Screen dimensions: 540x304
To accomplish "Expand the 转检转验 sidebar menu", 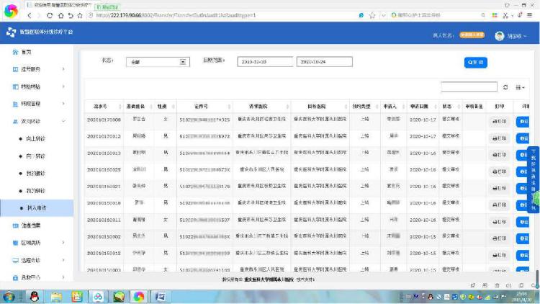I will (37, 86).
